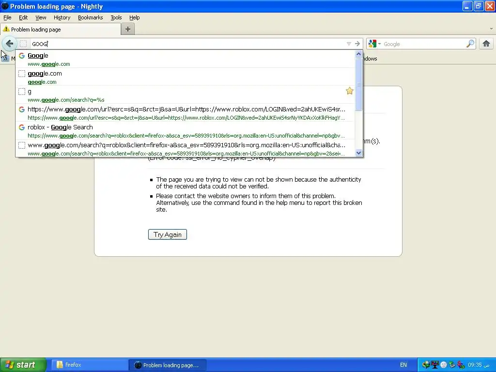Click the Nightly icon in title bar

coord(5,6)
